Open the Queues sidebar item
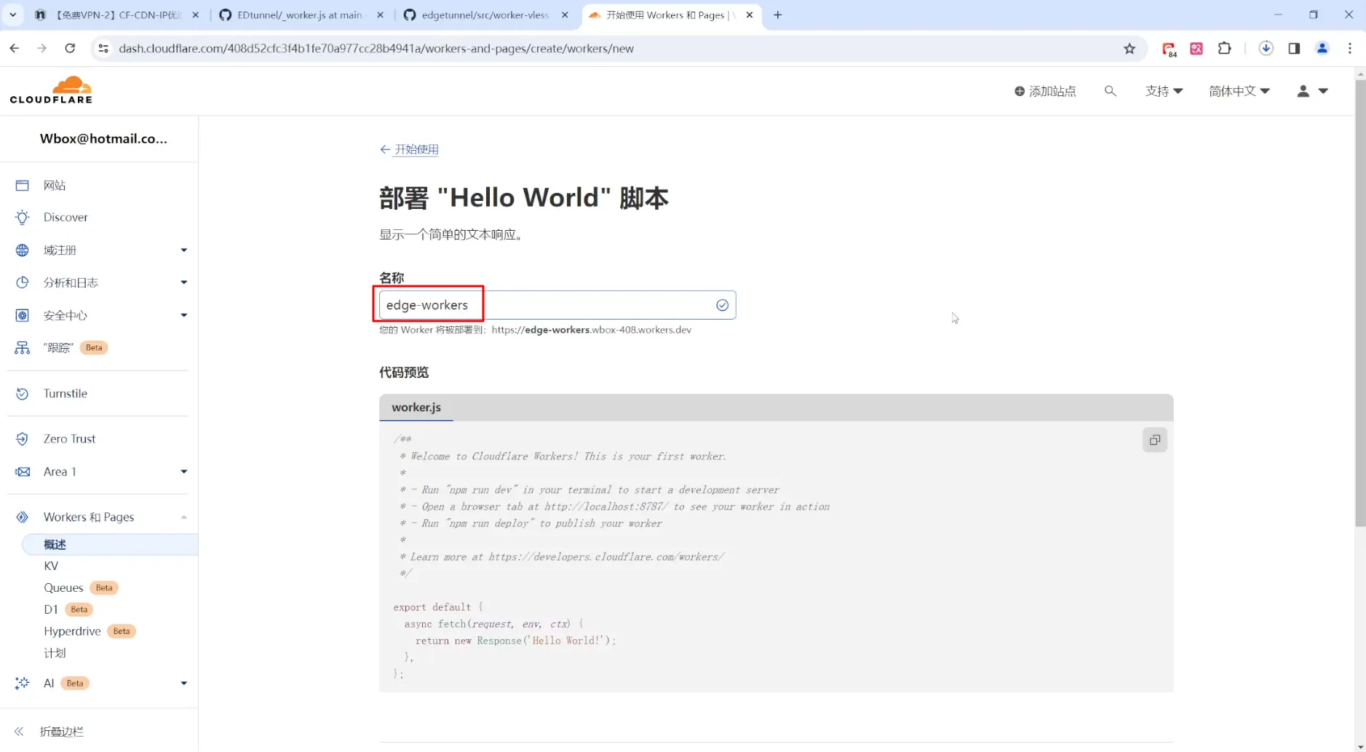This screenshot has width=1366, height=752. [63, 588]
